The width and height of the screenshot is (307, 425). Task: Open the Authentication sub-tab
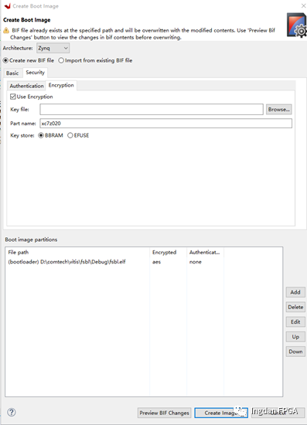(26, 86)
